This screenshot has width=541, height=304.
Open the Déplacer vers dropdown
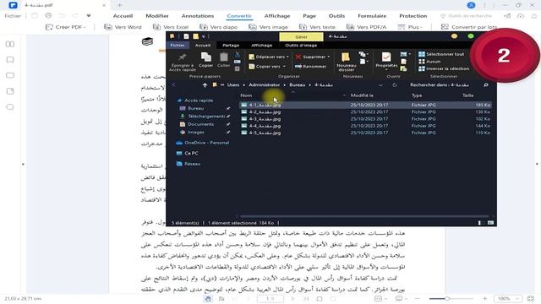coord(269,57)
